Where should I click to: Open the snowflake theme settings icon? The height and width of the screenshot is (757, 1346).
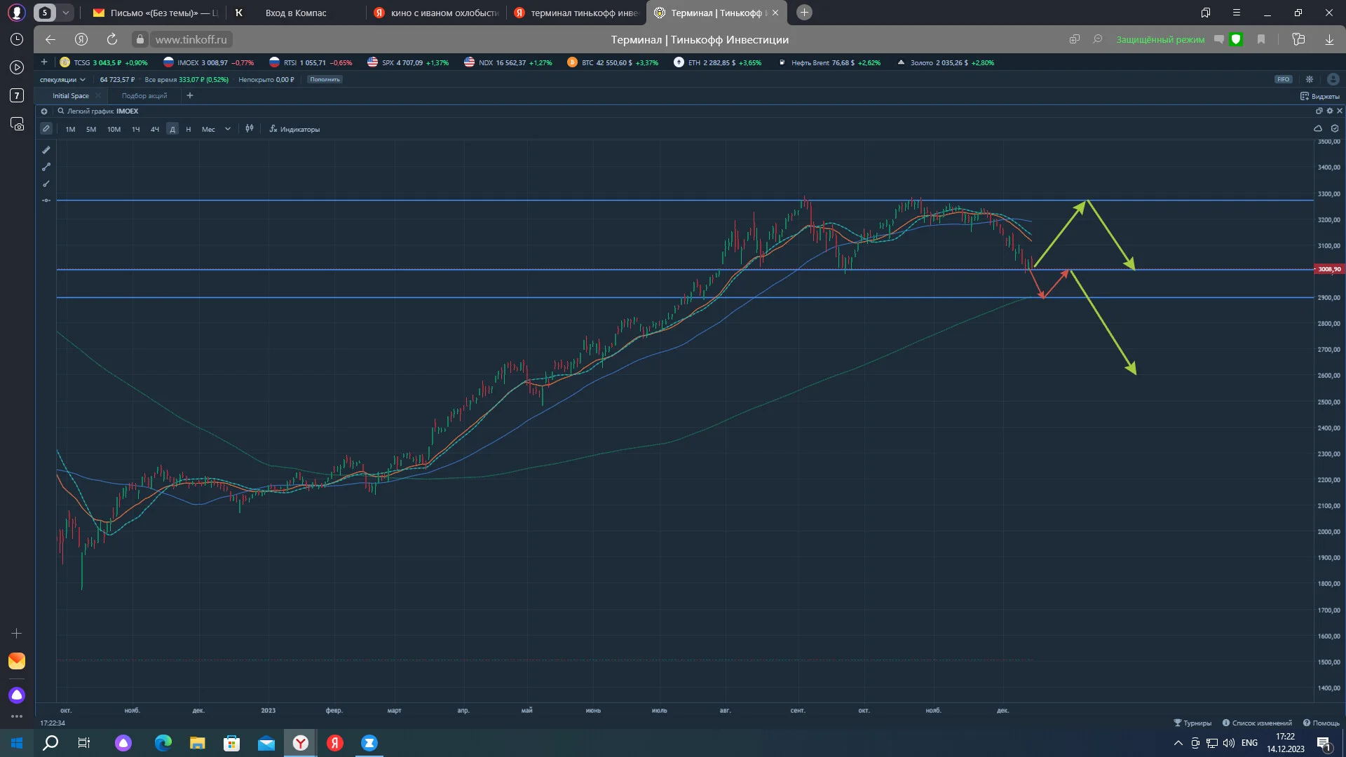click(1310, 79)
